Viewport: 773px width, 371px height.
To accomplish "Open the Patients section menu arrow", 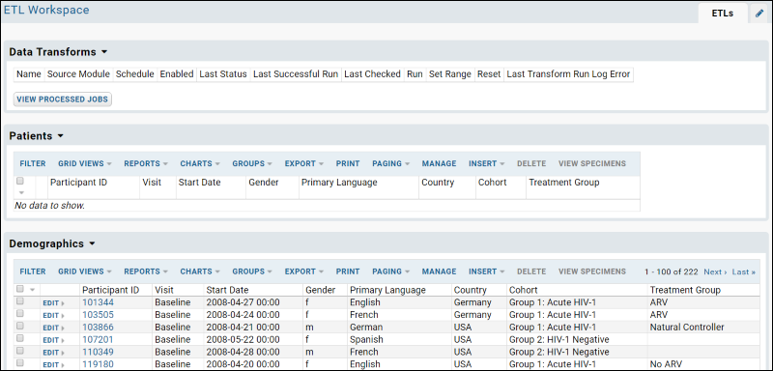I will tap(61, 136).
